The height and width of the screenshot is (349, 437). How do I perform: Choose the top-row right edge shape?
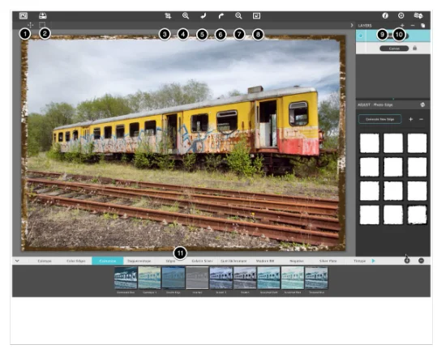click(417, 143)
